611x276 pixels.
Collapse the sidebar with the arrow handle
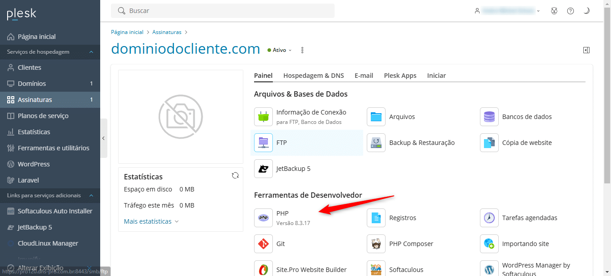[x=103, y=138]
